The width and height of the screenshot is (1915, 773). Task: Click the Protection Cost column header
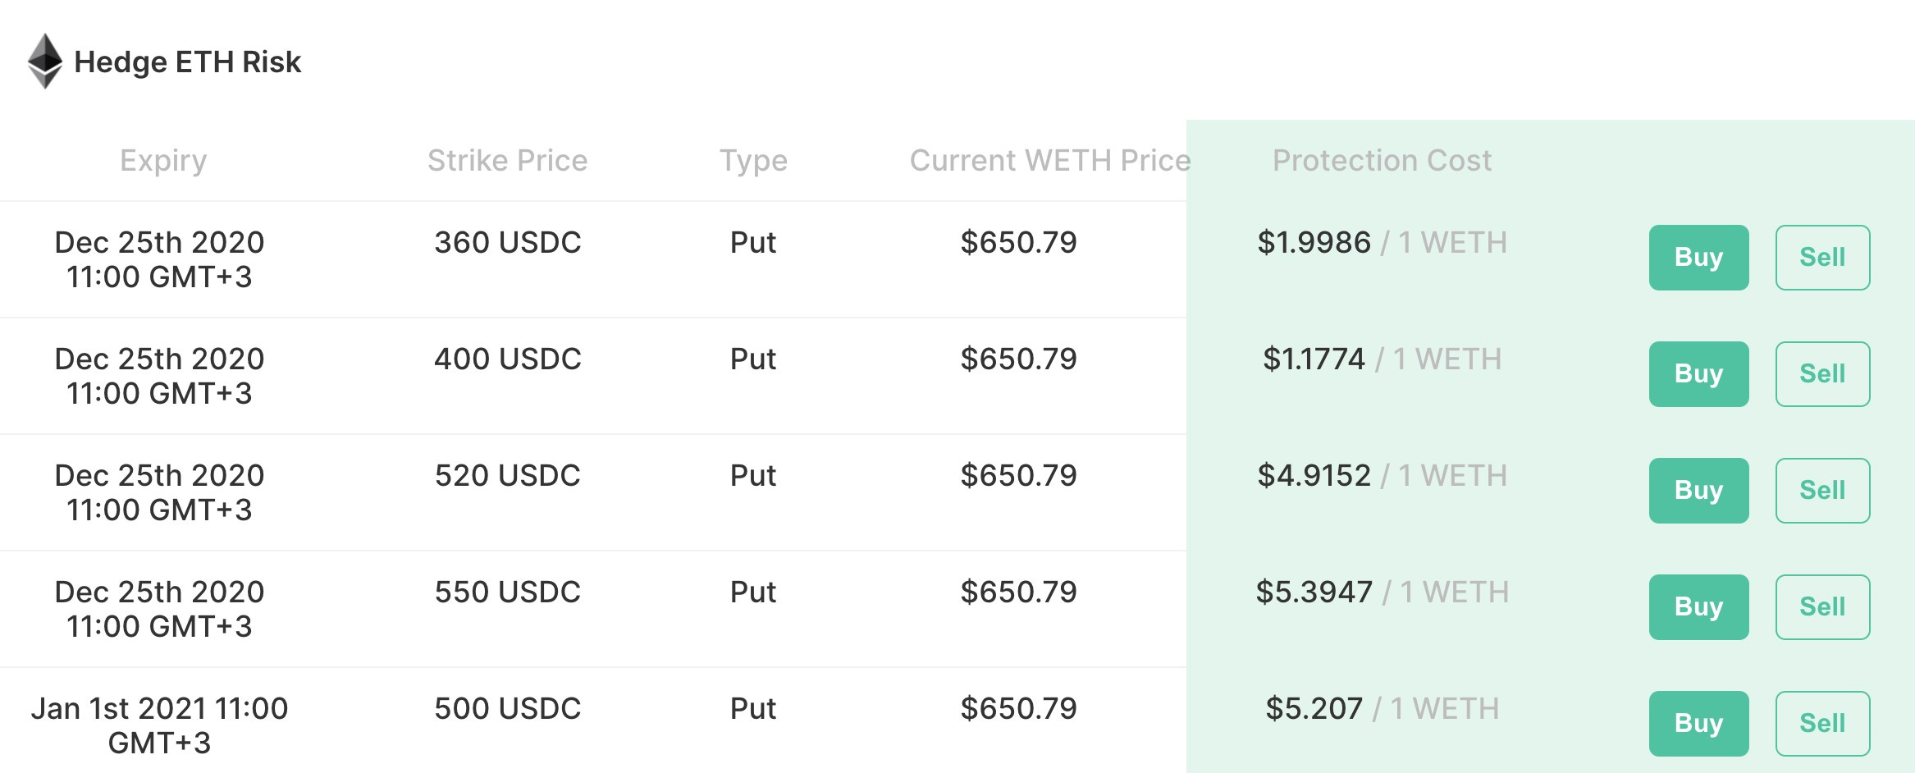(1382, 160)
